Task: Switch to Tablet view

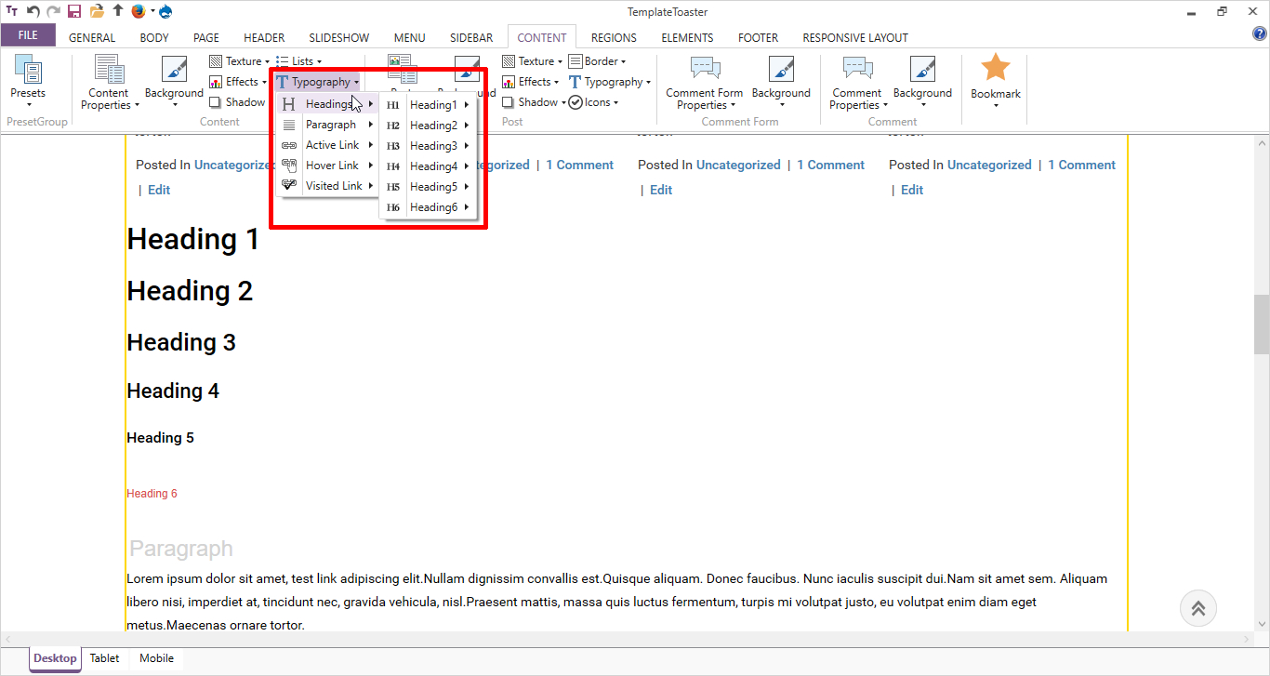Action: point(104,658)
